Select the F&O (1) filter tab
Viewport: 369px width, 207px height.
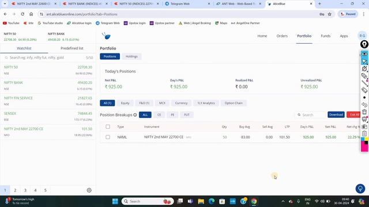coord(144,103)
